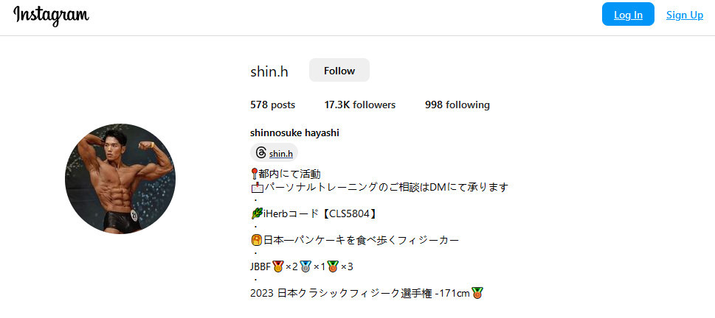Click the shin.h username heading

pos(269,71)
